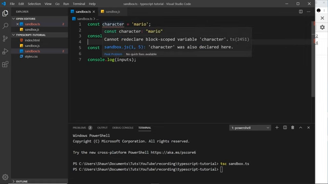Viewport: 328px width, 184px height.
Task: Add a new terminal with the plus icon
Action: [x=277, y=127]
